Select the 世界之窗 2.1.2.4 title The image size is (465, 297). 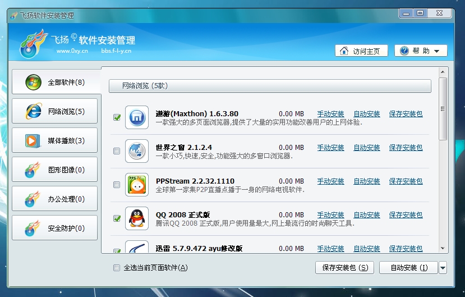184,148
